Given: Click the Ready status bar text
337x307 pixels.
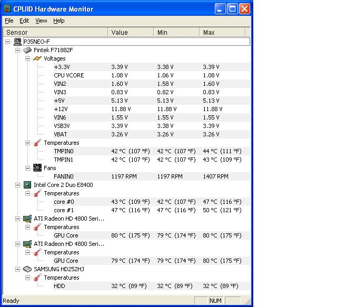Looking at the screenshot, I should [x=11, y=301].
